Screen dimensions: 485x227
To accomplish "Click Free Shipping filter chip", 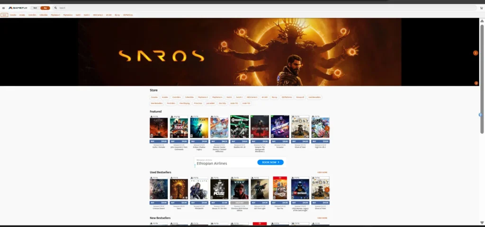I will (x=185, y=104).
